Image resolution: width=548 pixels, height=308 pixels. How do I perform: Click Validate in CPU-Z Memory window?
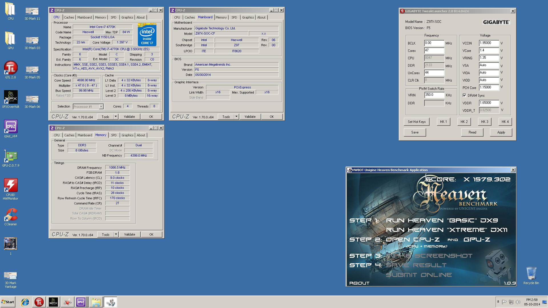pyautogui.click(x=130, y=234)
